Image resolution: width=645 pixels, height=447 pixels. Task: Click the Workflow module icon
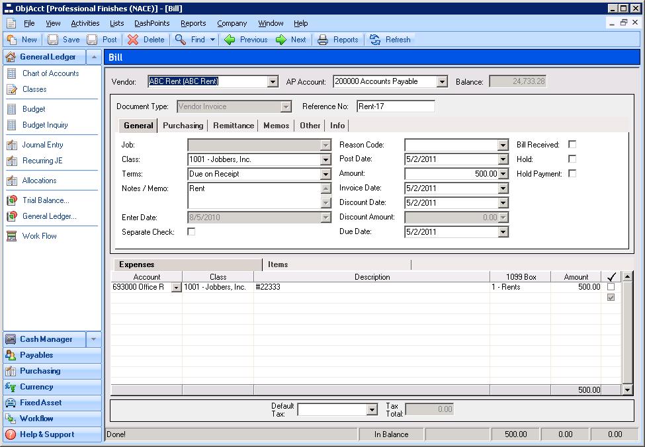click(x=11, y=419)
